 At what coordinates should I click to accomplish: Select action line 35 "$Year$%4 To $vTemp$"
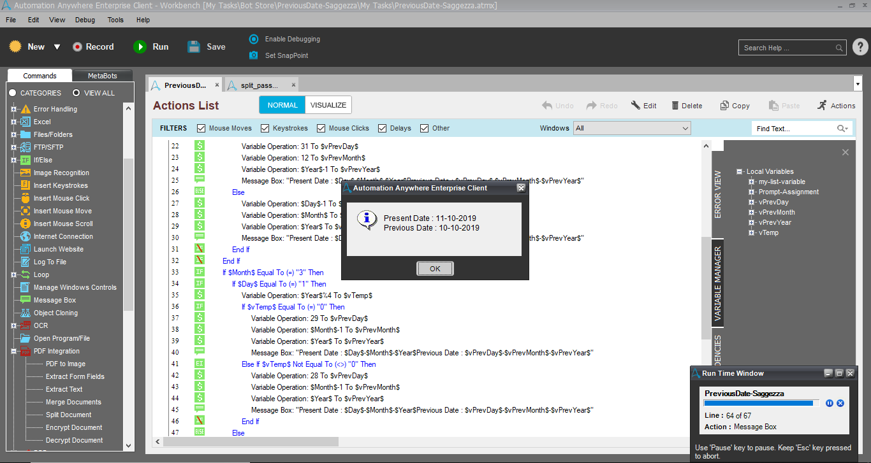[x=307, y=296]
